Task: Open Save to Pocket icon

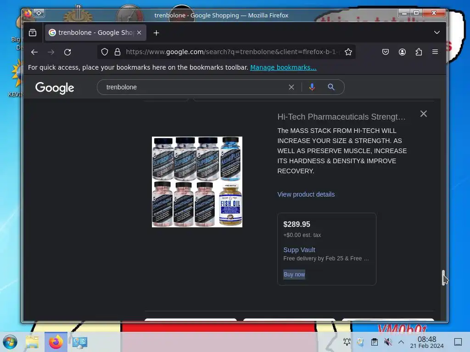Action: [386, 52]
